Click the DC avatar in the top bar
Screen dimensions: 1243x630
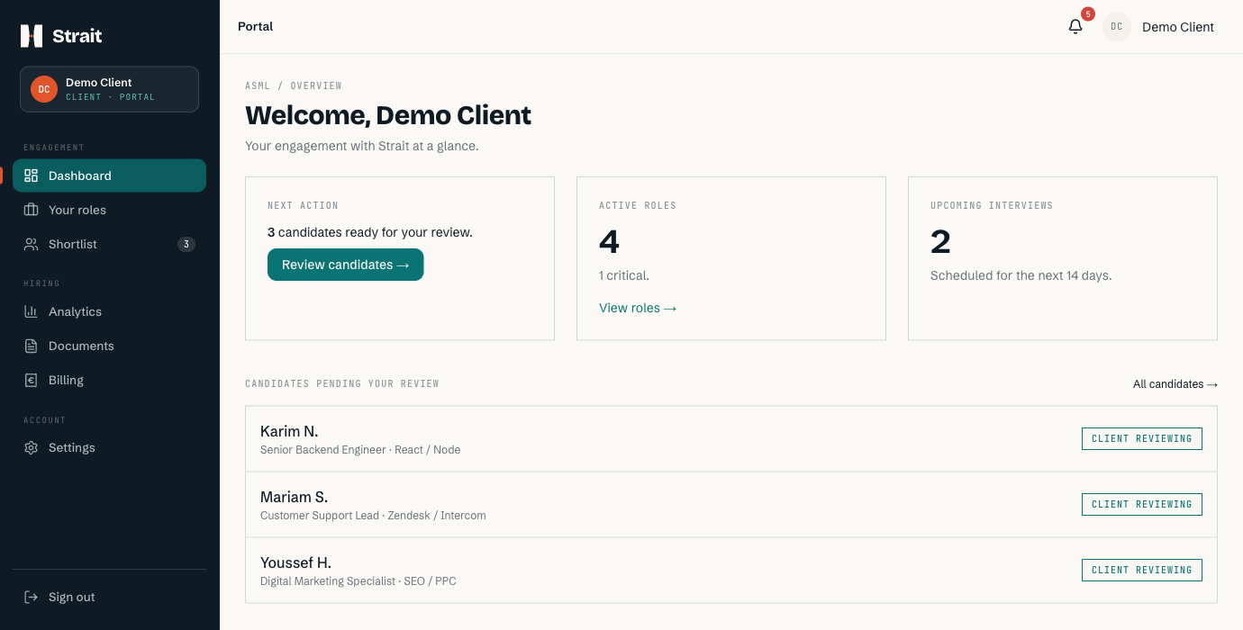(x=1117, y=27)
